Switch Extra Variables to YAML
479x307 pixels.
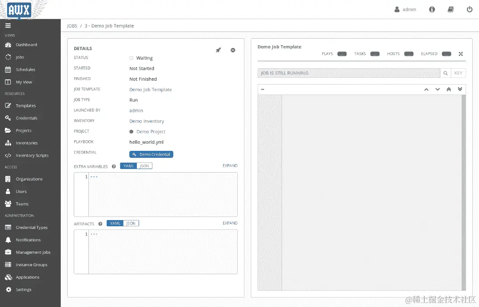128,166
